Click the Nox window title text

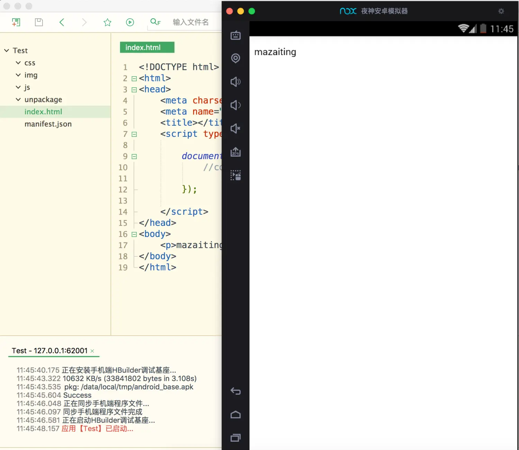click(x=384, y=11)
